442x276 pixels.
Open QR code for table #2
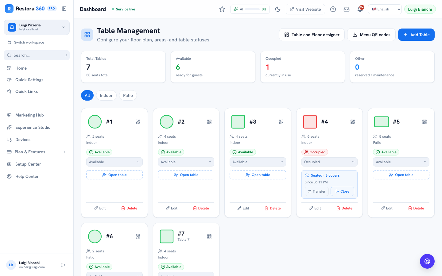tap(209, 122)
